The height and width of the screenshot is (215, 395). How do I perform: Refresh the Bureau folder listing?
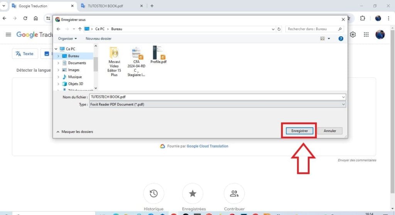(279, 29)
